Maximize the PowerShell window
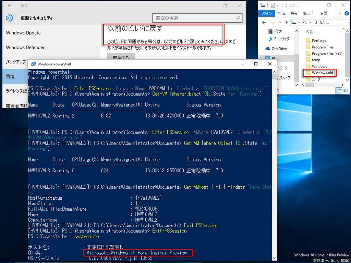The image size is (351, 263). (256, 64)
